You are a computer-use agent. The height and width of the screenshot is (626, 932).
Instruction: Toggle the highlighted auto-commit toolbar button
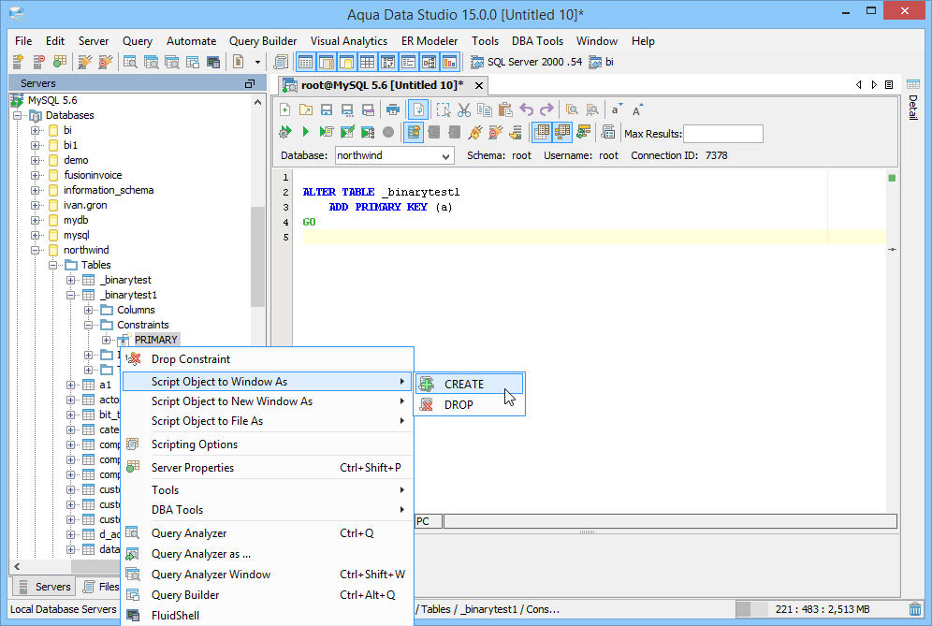[x=413, y=132]
